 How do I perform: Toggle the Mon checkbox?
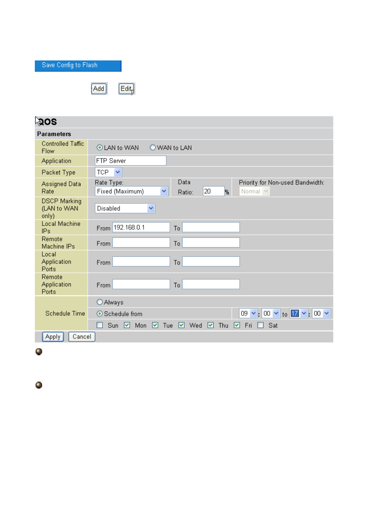tap(127, 325)
